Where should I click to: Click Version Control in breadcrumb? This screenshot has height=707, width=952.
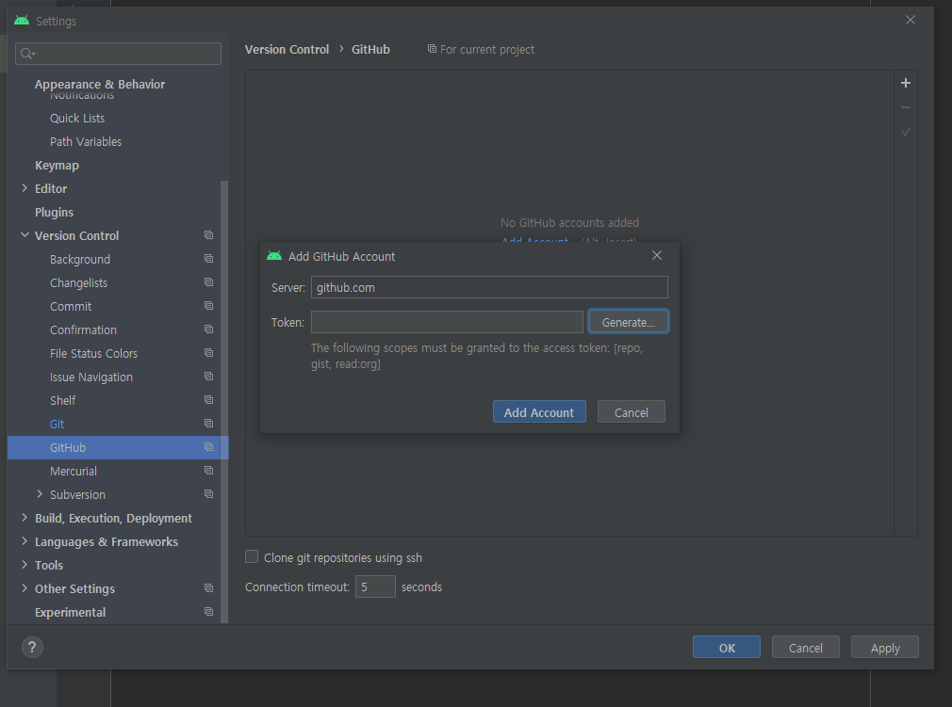click(x=287, y=49)
